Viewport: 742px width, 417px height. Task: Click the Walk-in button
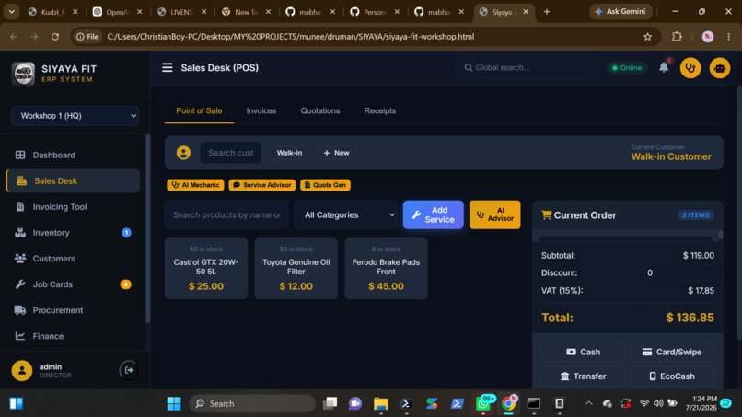289,153
